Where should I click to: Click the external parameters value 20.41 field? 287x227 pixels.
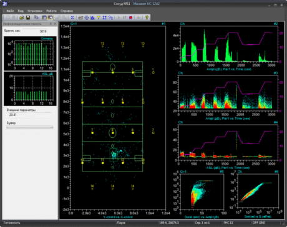[x=29, y=115]
